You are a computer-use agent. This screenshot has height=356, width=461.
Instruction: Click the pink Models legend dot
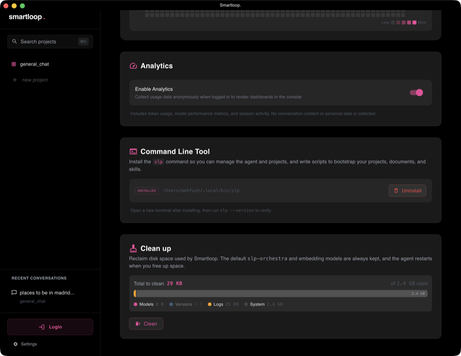tap(135, 304)
